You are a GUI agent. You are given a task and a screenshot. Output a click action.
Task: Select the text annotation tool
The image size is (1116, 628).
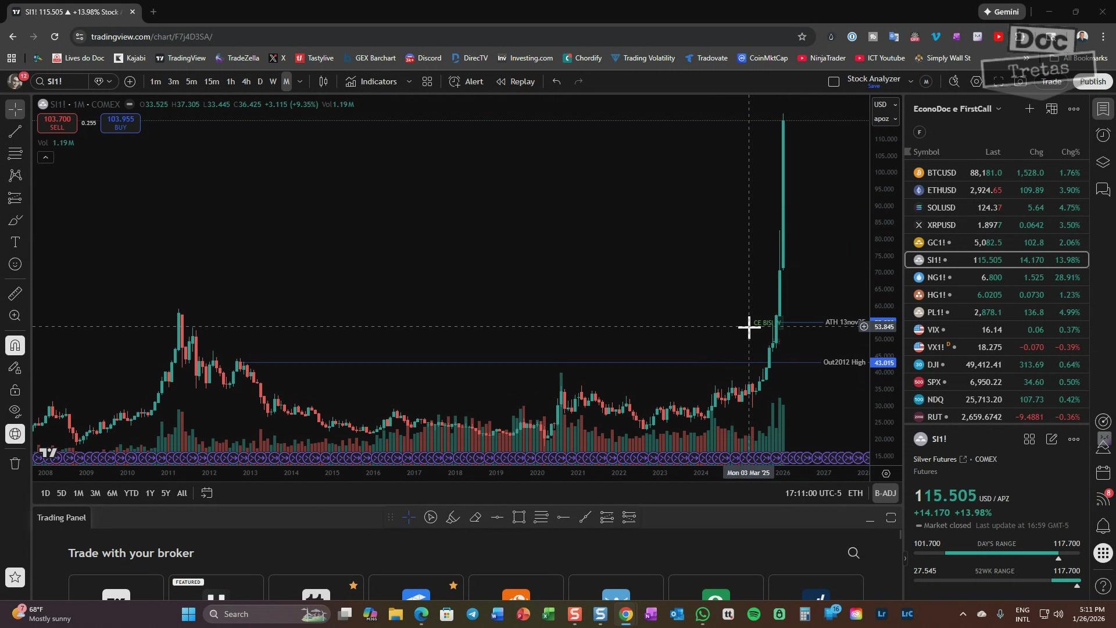(15, 242)
